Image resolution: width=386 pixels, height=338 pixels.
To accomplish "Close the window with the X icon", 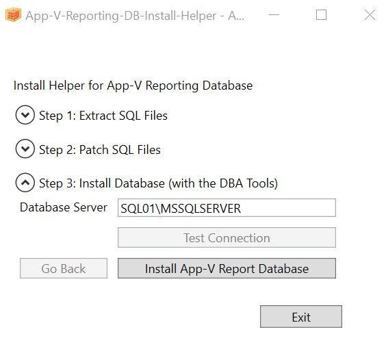I will coord(370,15).
